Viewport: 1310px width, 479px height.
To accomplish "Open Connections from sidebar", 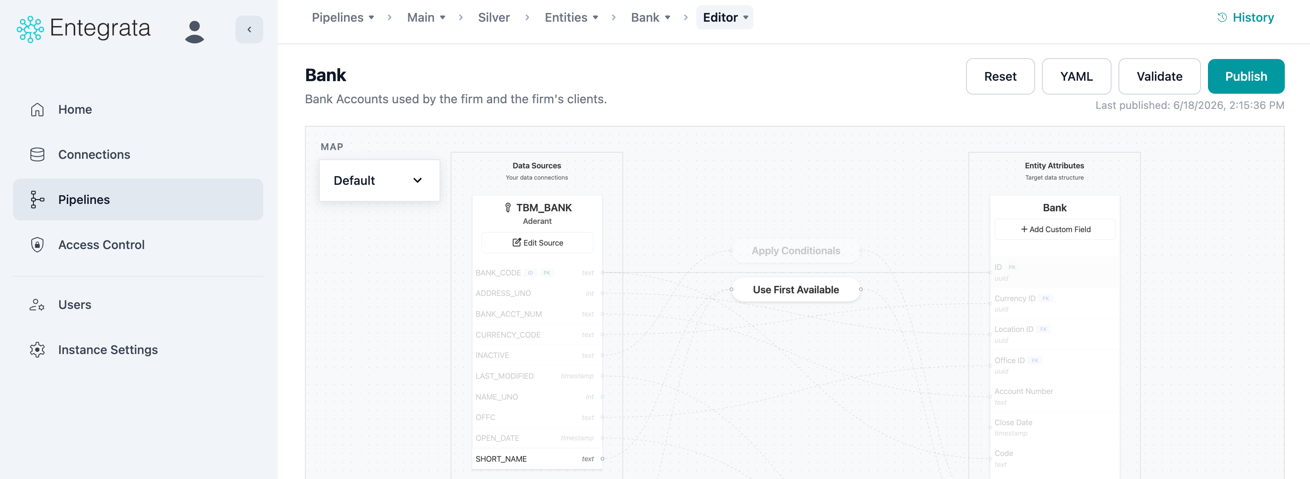I will [138, 154].
